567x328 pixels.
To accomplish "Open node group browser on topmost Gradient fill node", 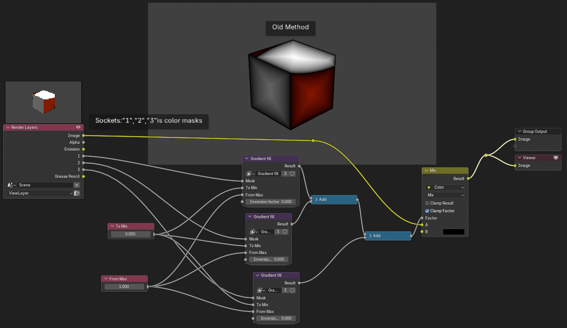I will pos(250,174).
